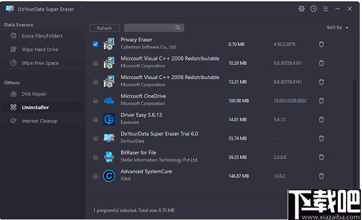Open the history clock icon

click(313, 9)
